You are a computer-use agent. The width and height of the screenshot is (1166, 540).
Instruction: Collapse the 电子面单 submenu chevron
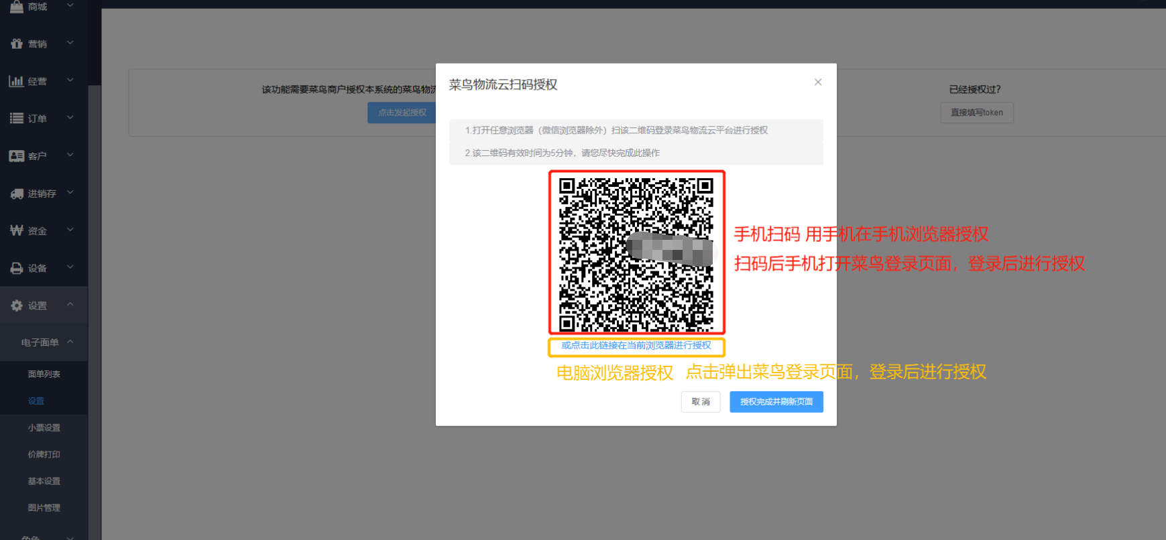(x=70, y=342)
